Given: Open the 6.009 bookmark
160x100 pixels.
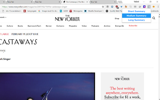Looking at the screenshot, I should [64, 11].
